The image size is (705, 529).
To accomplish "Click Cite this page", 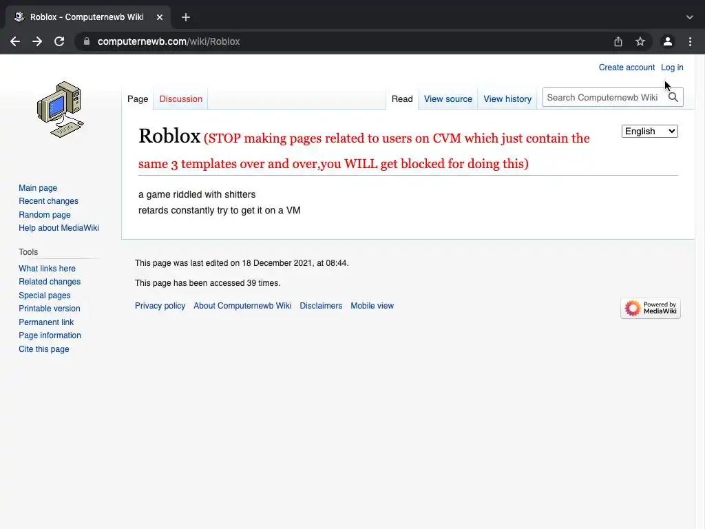I will [44, 349].
